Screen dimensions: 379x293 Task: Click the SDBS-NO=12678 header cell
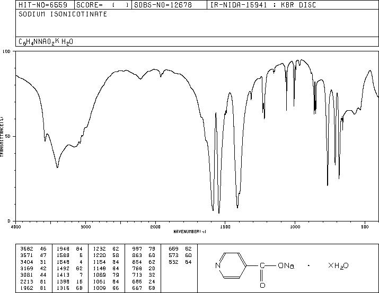click(x=169, y=5)
